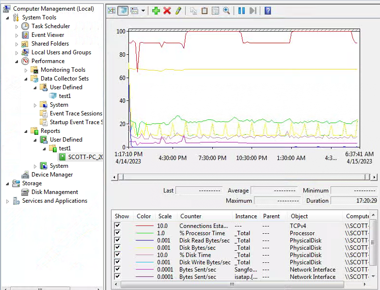
Task: Click the green Add counter plus icon
Action: pyautogui.click(x=156, y=11)
